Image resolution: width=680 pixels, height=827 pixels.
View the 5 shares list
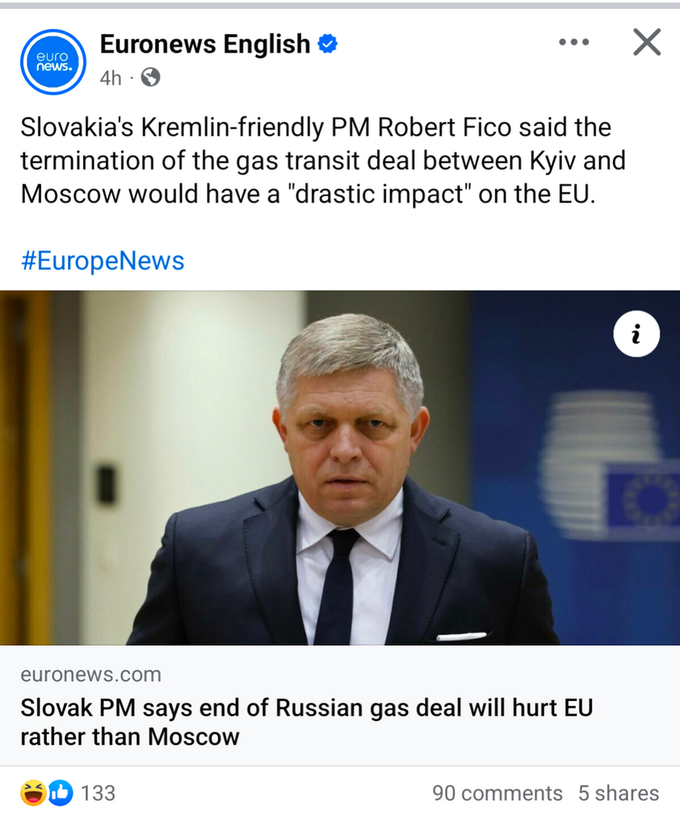[x=618, y=793]
